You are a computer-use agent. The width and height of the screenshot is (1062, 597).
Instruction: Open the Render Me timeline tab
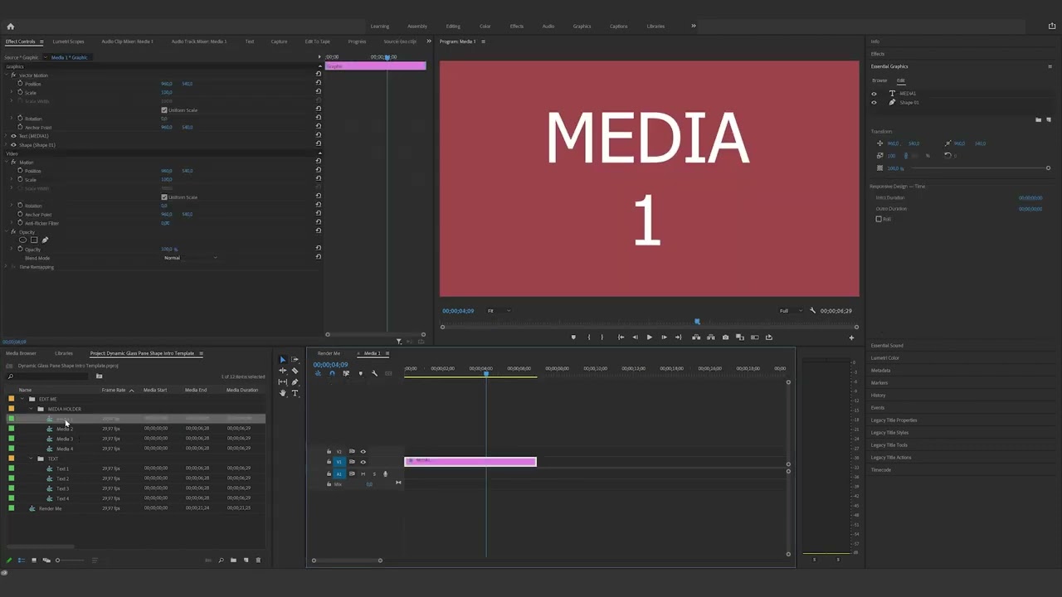click(x=329, y=353)
